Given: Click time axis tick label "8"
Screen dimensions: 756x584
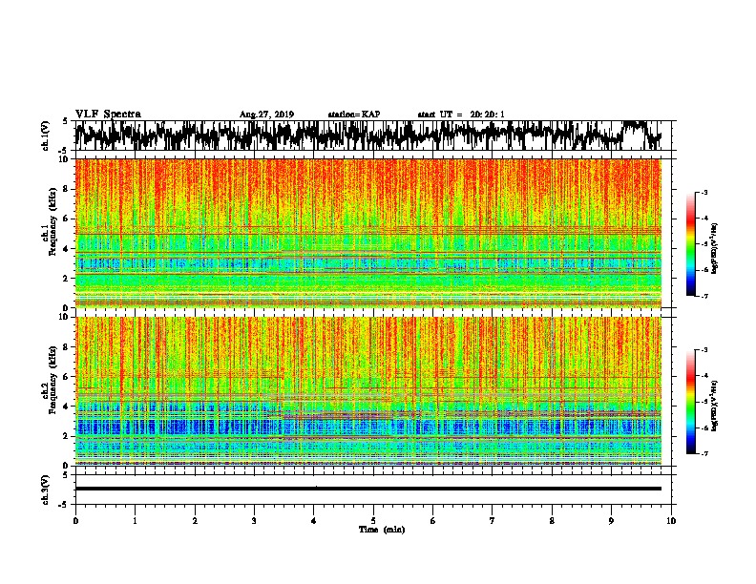Looking at the screenshot, I should (552, 521).
